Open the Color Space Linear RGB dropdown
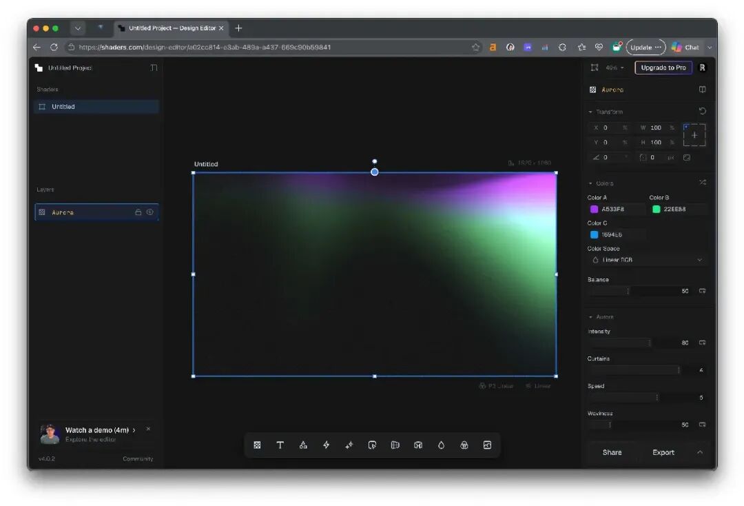 647,260
